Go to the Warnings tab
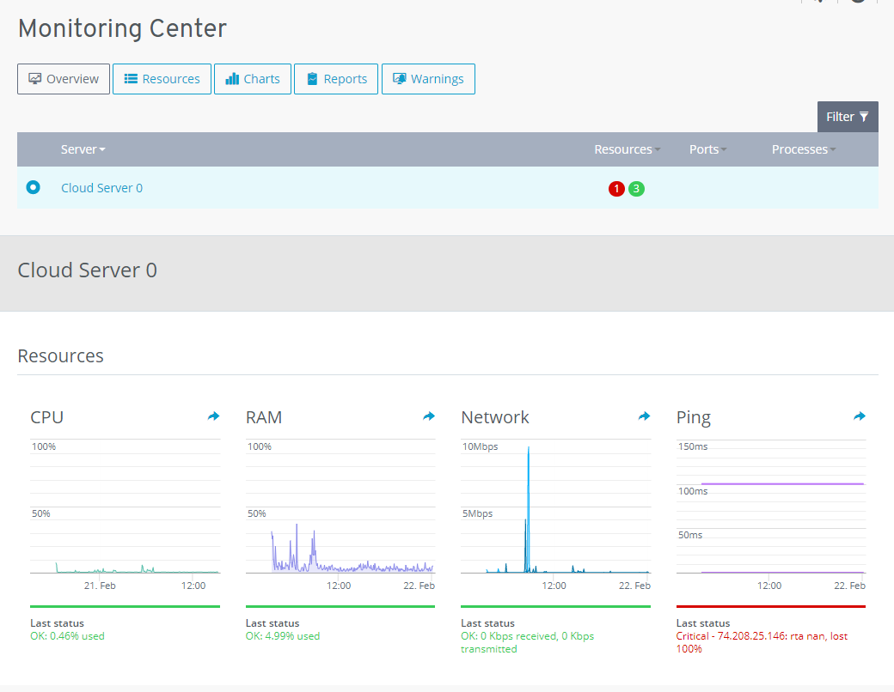Viewport: 894px width, 692px height. [428, 79]
